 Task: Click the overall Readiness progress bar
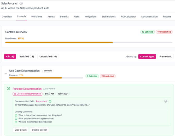(x=89, y=42)
